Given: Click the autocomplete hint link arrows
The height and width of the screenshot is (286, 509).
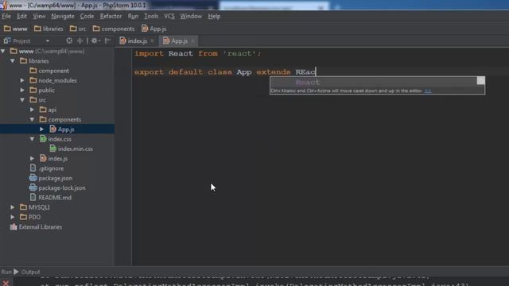Looking at the screenshot, I should tap(428, 91).
